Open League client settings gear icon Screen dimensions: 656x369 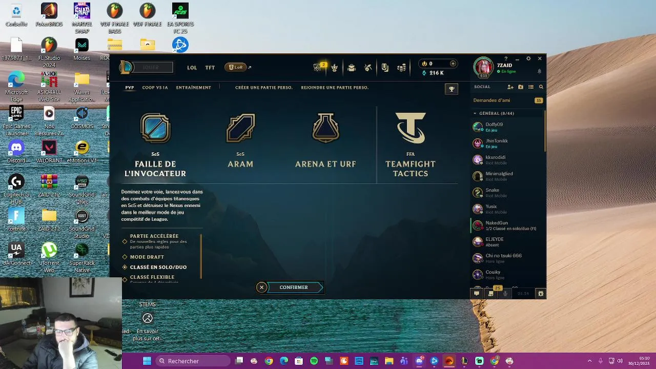click(x=528, y=58)
